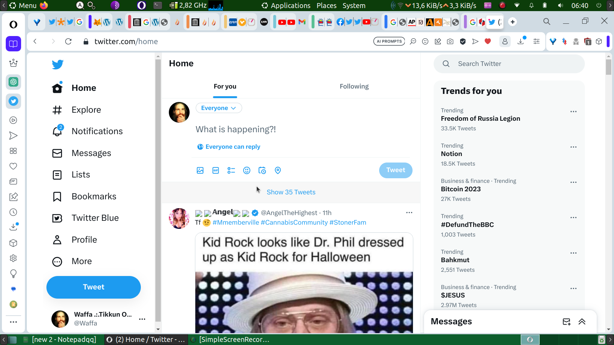Post with the composer Tweet button
Viewport: 614px width, 345px height.
pos(396,170)
